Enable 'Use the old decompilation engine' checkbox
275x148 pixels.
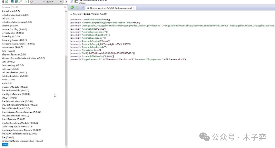click(77, 2)
